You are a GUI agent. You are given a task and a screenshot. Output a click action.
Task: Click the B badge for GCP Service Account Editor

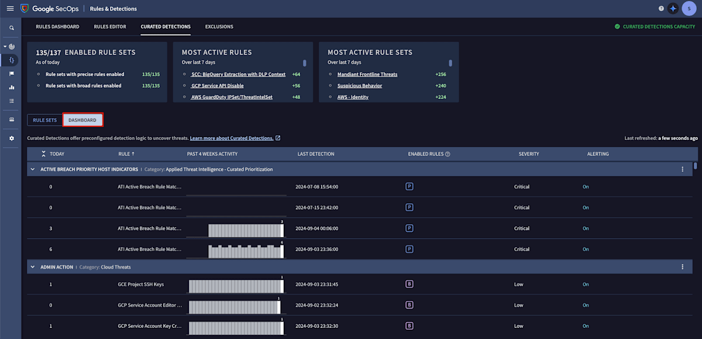[409, 305]
